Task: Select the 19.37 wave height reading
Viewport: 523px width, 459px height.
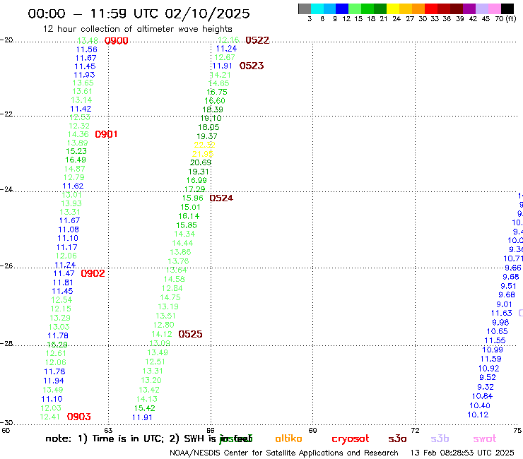Action: coord(207,136)
